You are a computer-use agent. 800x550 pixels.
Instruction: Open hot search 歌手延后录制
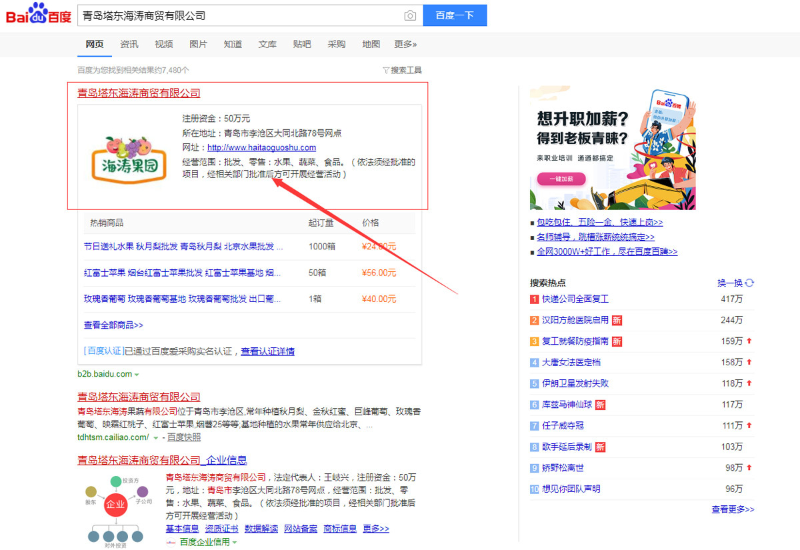click(567, 447)
